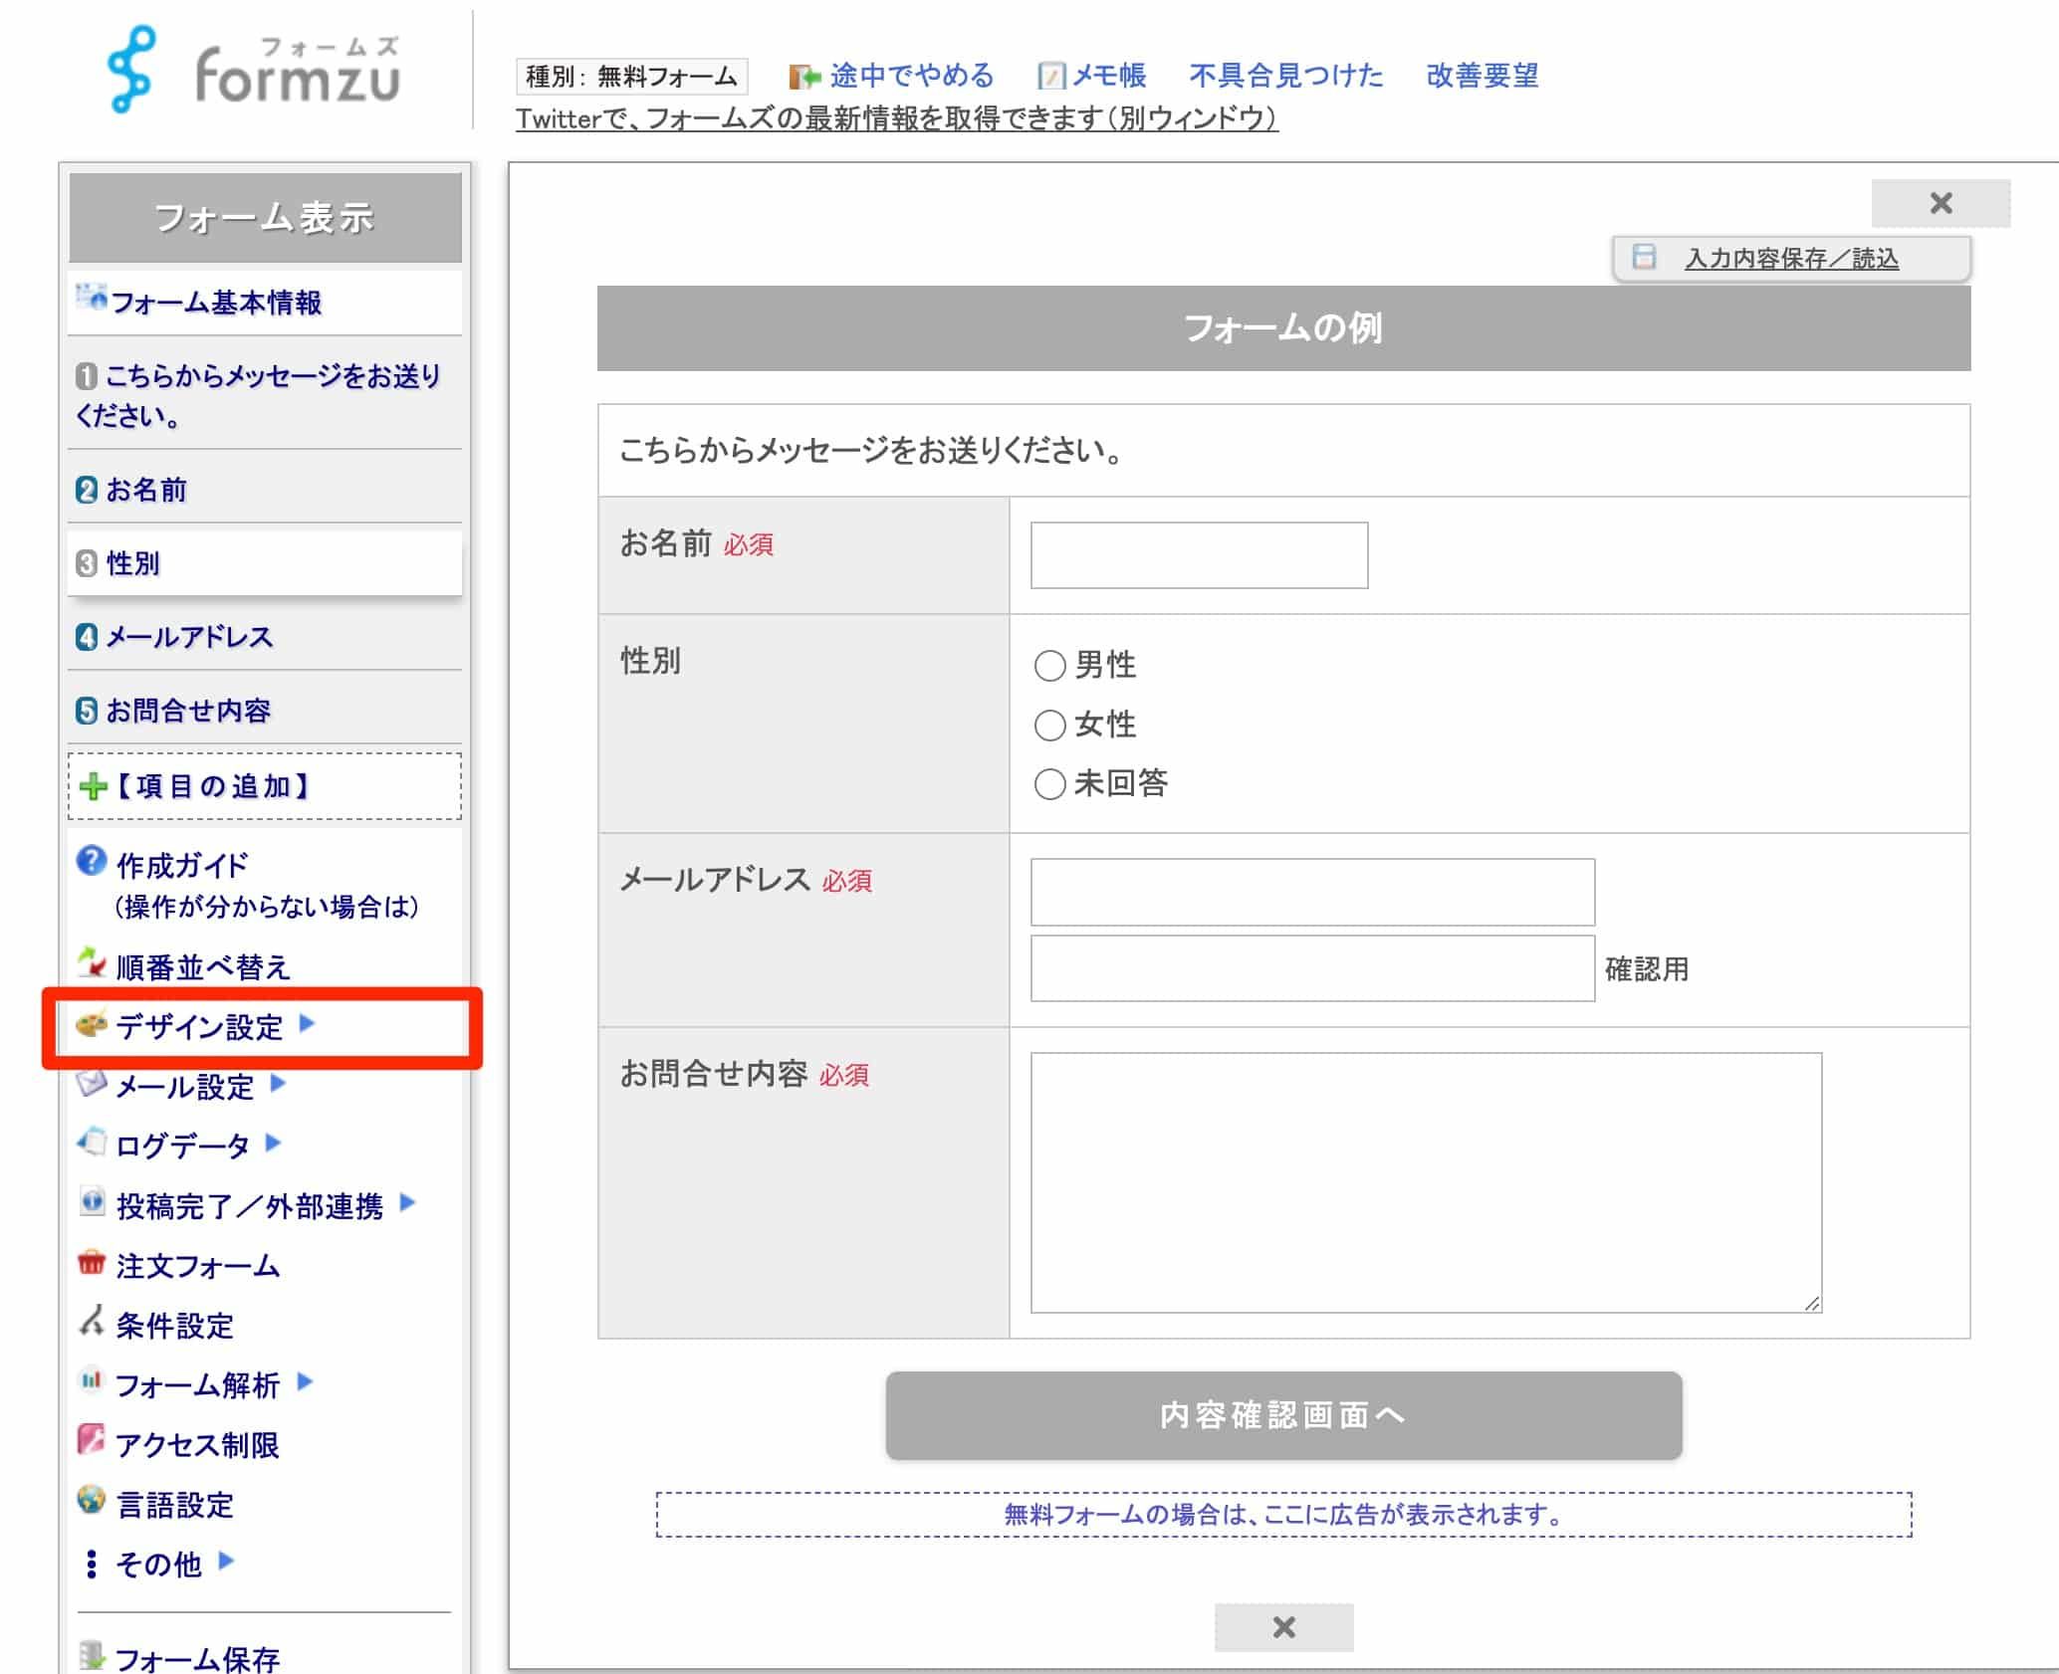Screen dimensions: 2059x1674
Task: Click the 【項目の追加】 green plus icon
Action: tap(93, 786)
